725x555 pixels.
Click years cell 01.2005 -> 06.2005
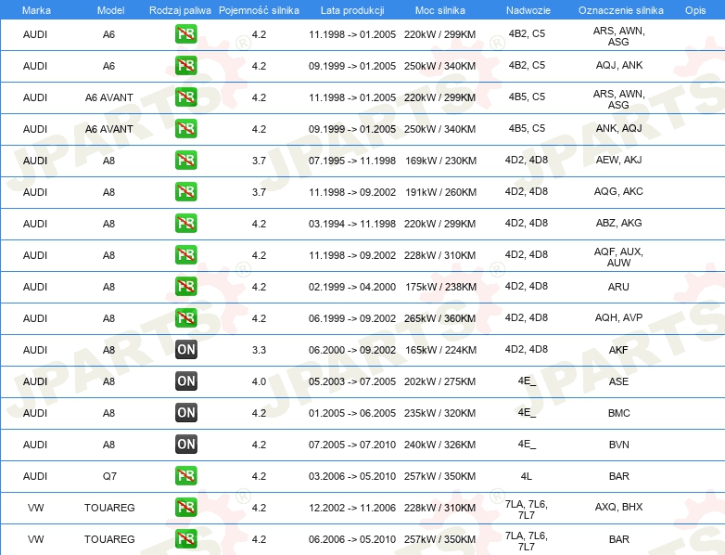[x=352, y=413]
